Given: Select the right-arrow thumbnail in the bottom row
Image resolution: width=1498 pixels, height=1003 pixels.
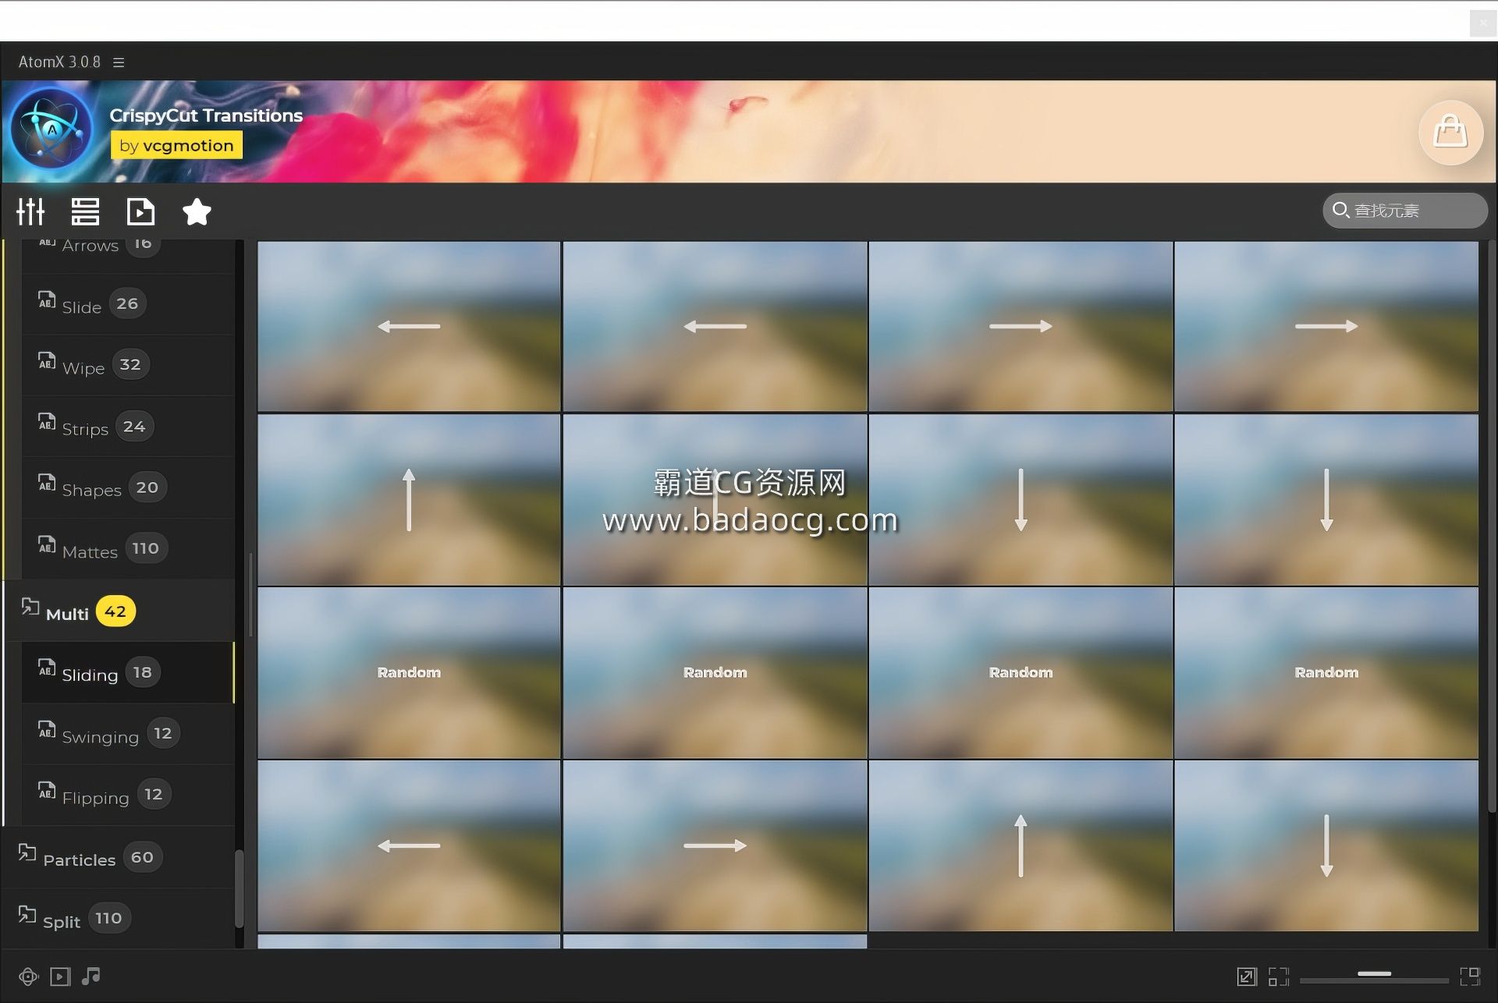Looking at the screenshot, I should click(x=715, y=845).
